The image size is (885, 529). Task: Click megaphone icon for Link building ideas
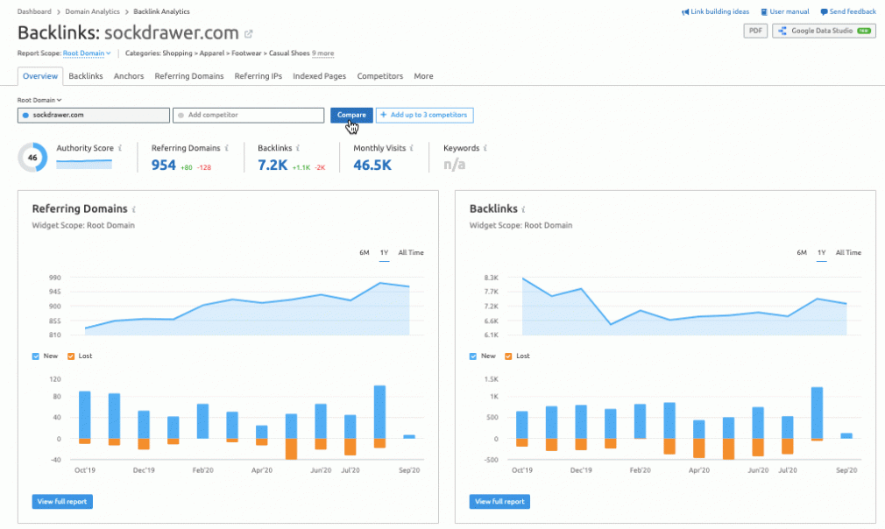(x=685, y=12)
